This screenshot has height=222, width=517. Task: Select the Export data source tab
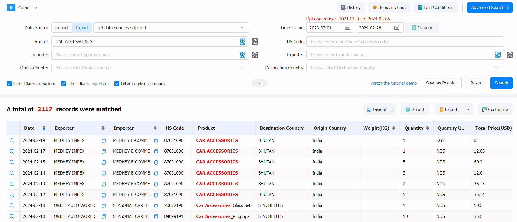click(82, 28)
